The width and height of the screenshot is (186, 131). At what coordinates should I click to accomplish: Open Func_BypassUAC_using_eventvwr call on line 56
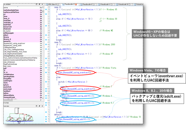point(74,72)
